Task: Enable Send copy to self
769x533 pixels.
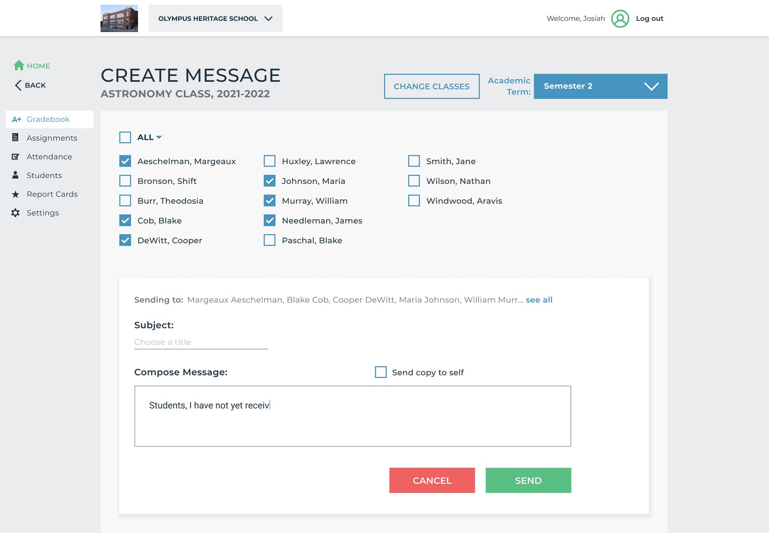Action: 380,372
